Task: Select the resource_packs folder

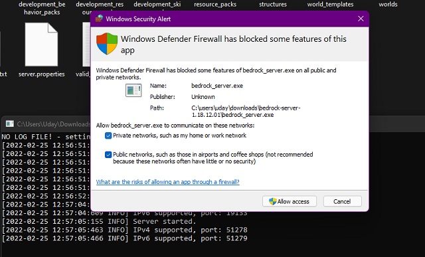Action: tap(215, 5)
